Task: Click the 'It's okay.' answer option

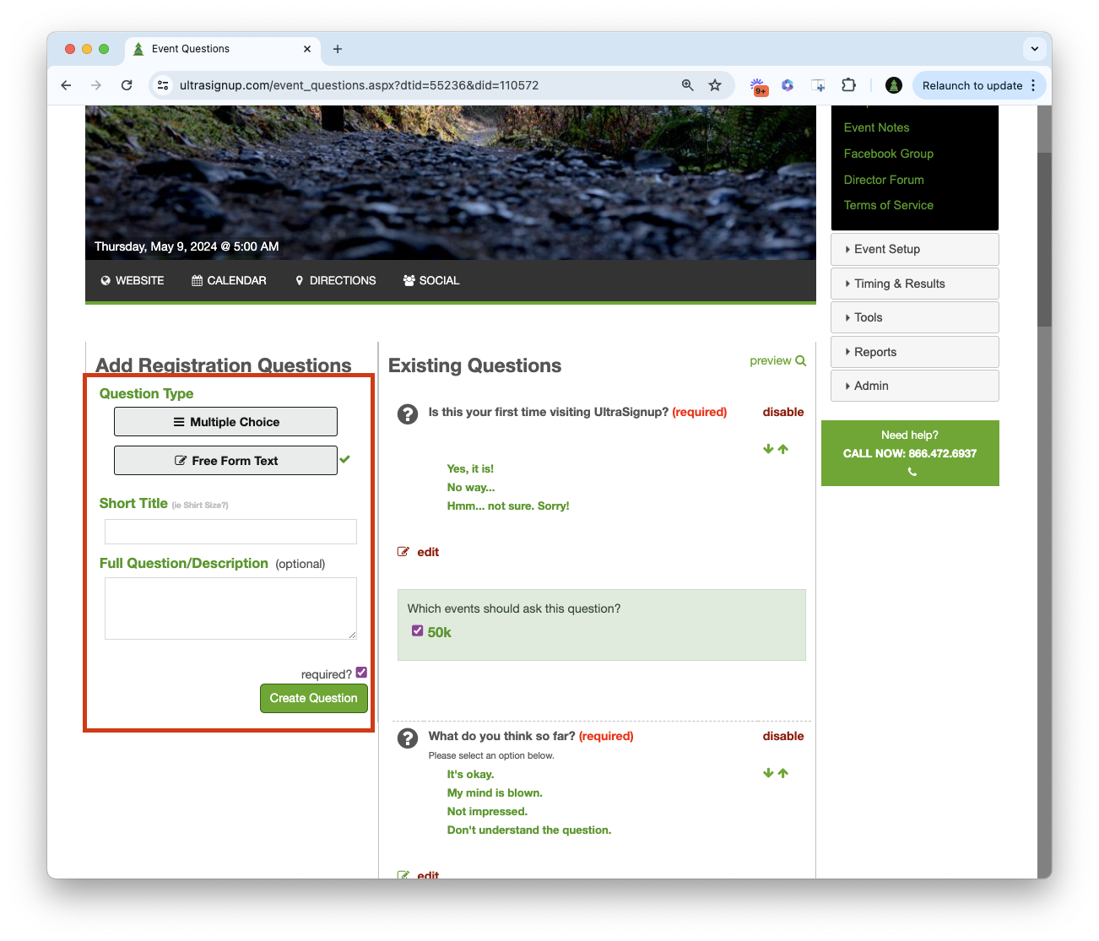Action: (470, 774)
